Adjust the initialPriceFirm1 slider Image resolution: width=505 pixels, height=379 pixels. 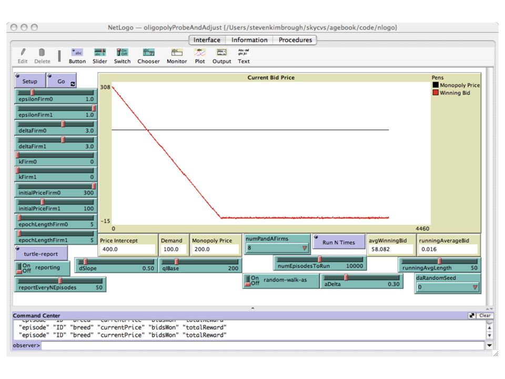(56, 206)
